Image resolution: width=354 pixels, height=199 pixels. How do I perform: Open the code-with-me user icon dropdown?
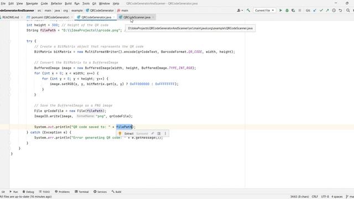tap(240, 11)
